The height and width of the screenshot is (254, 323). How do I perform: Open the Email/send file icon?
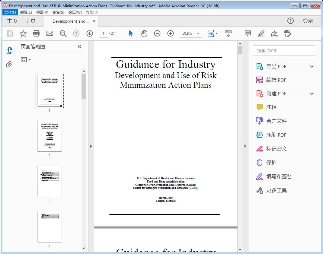pos(50,33)
